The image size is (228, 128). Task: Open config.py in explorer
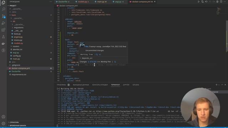pyautogui.click(x=17, y=56)
